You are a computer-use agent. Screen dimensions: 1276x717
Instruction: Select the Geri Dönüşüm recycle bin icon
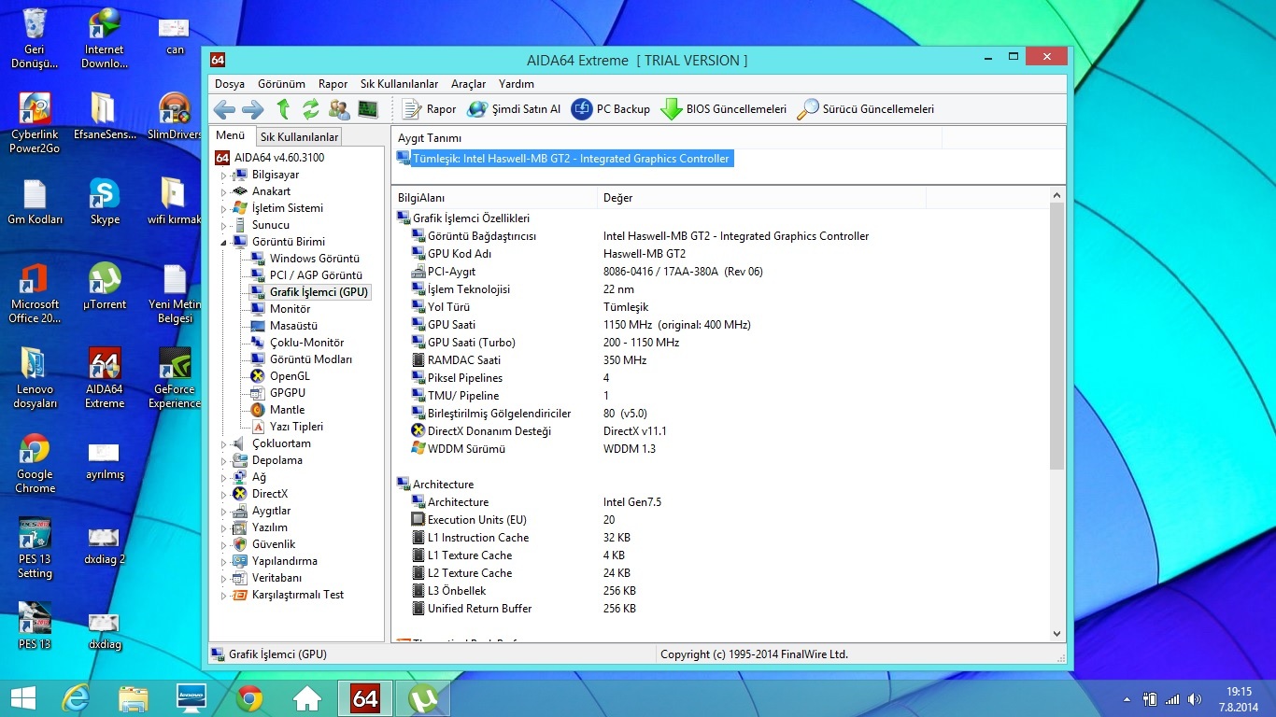(x=35, y=37)
